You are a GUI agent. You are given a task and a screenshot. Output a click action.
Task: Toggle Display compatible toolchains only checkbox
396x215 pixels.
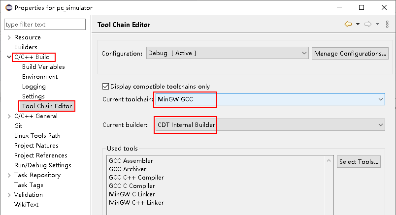pos(105,86)
